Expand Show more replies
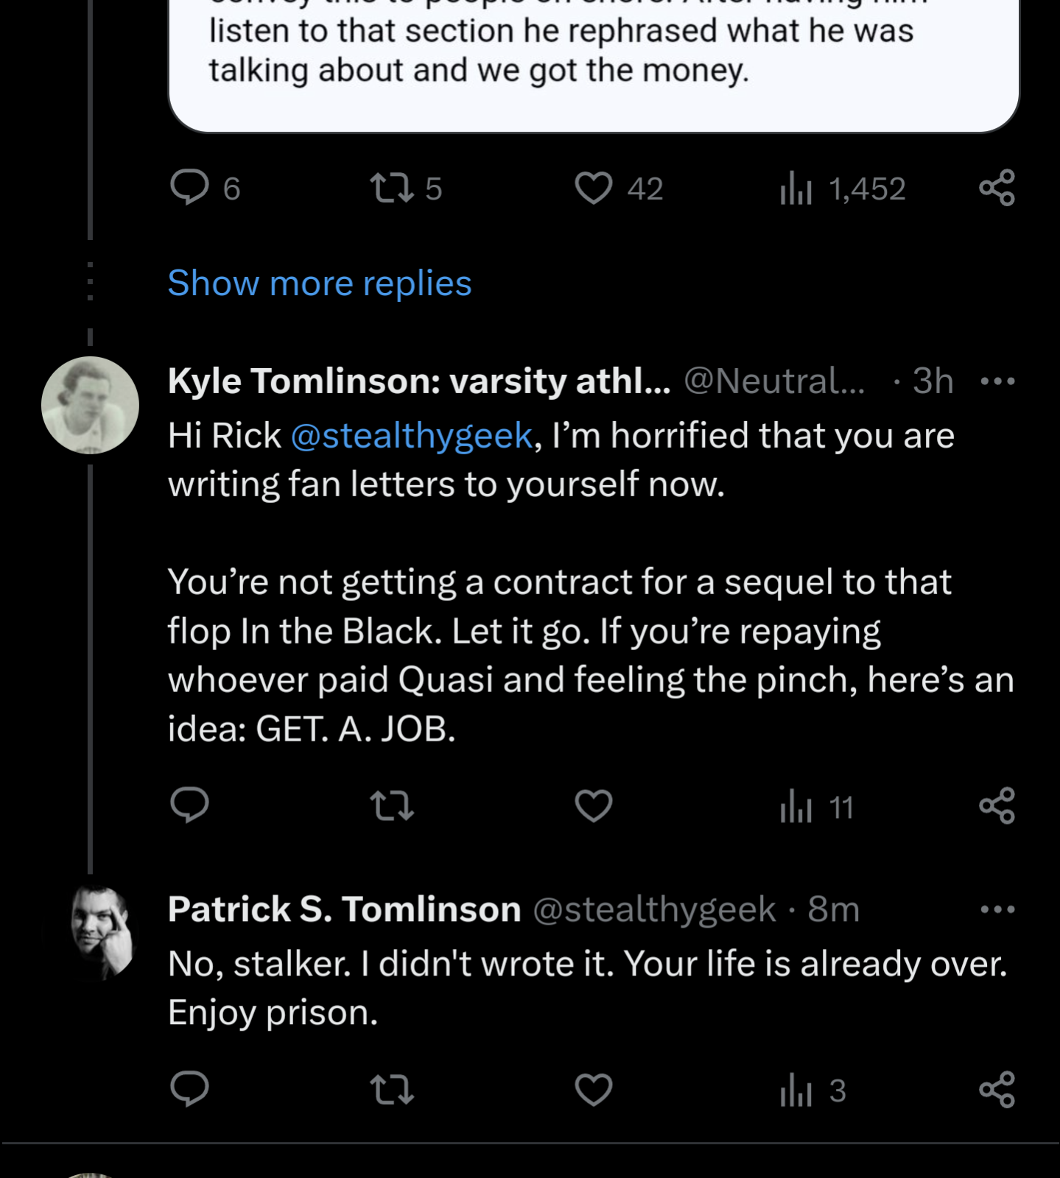 click(x=320, y=283)
